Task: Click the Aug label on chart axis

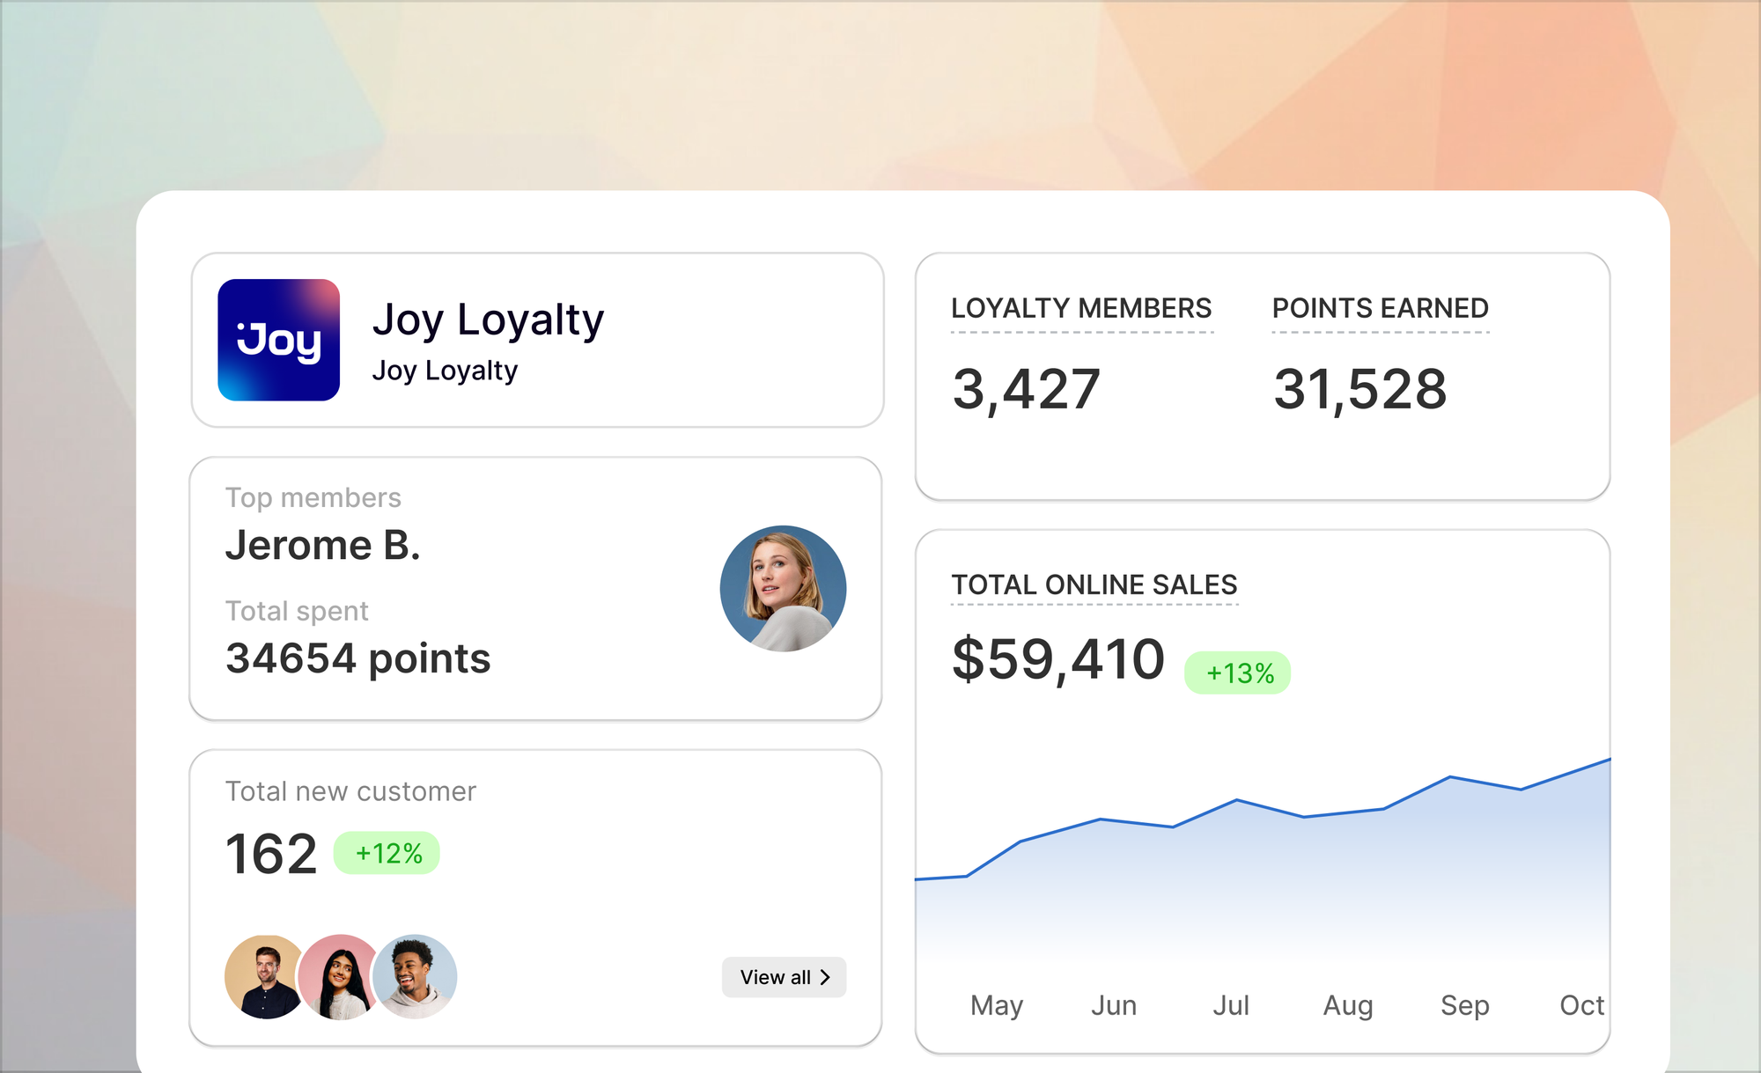Action: click(1347, 1005)
